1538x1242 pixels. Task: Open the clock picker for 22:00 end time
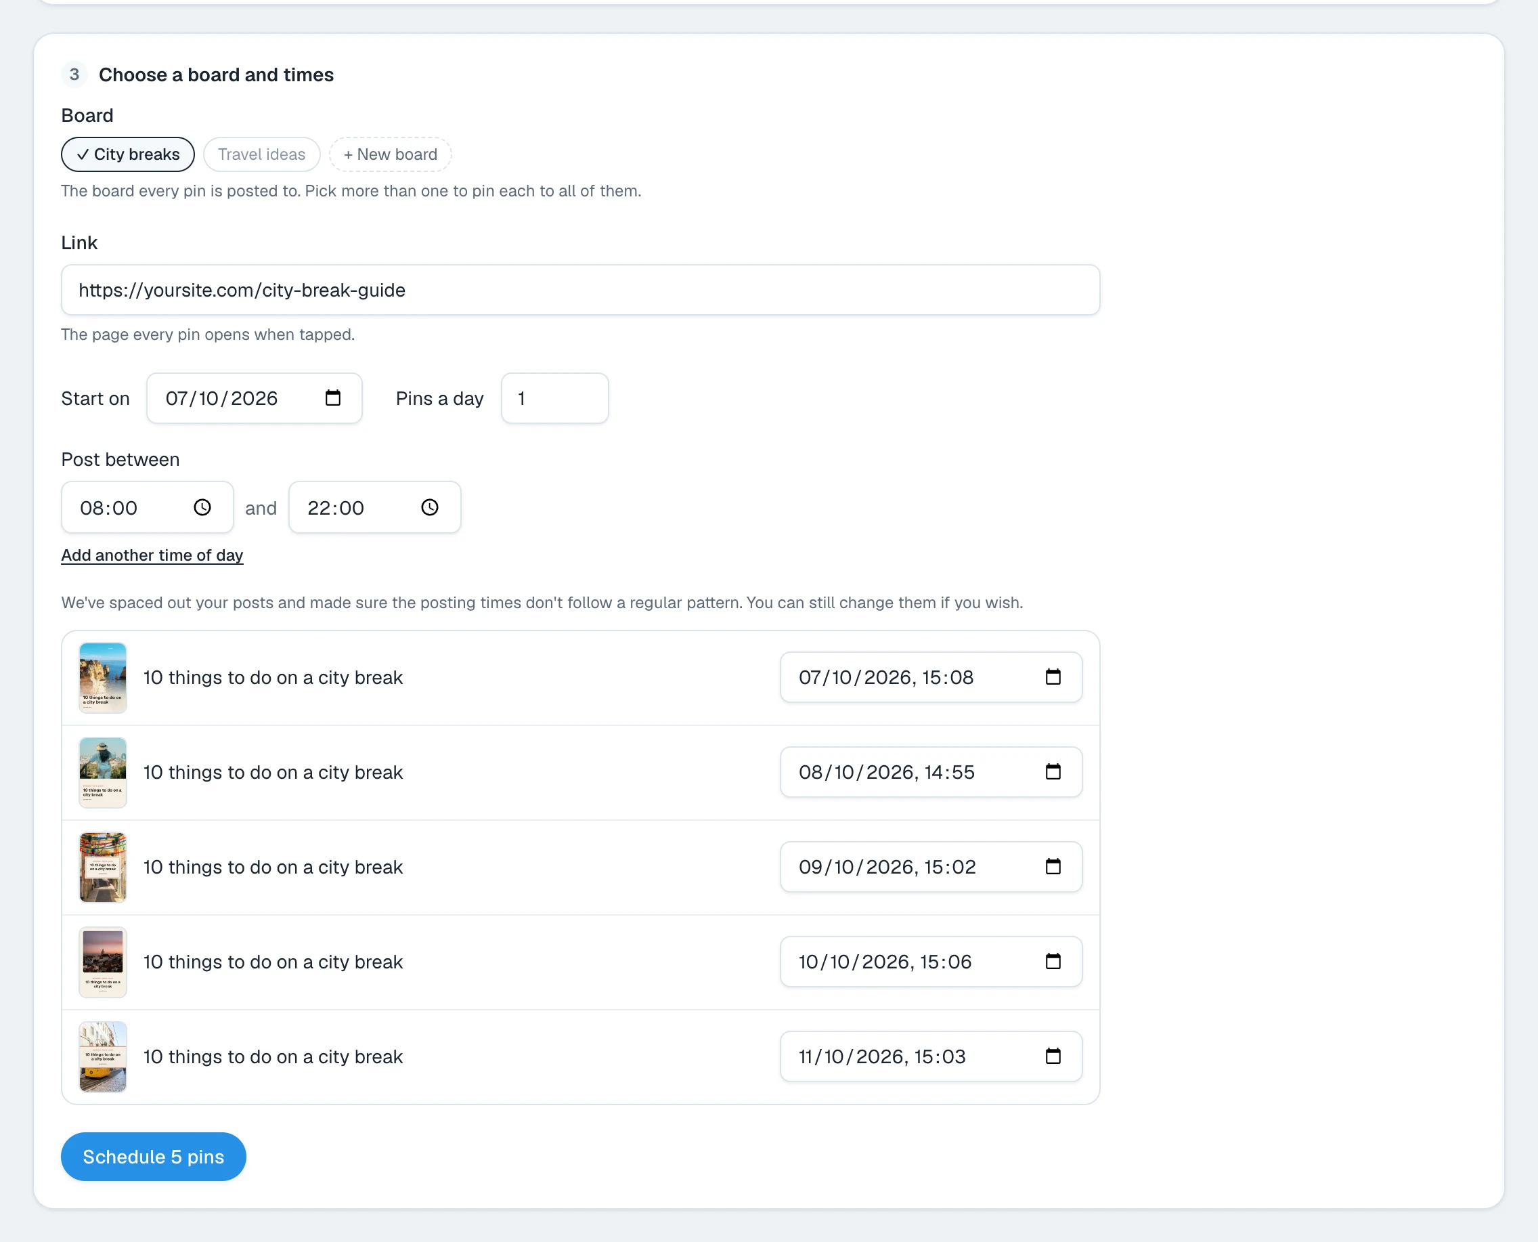pyautogui.click(x=430, y=507)
